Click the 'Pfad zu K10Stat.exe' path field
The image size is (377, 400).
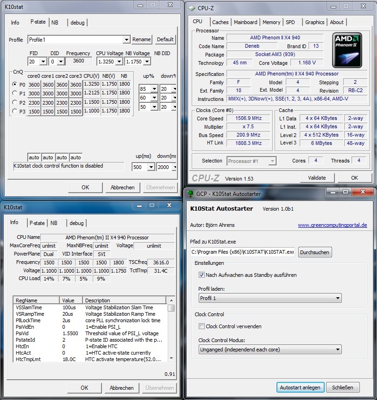(243, 252)
